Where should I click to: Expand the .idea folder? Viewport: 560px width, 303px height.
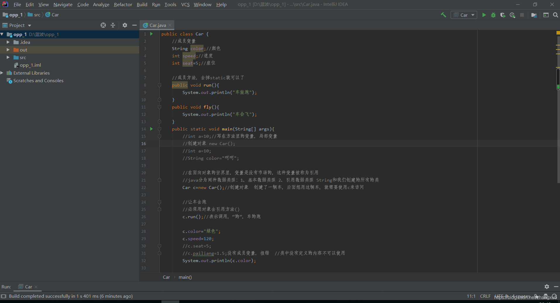coord(8,42)
